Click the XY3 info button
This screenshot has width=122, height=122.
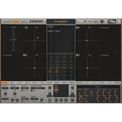77,27
